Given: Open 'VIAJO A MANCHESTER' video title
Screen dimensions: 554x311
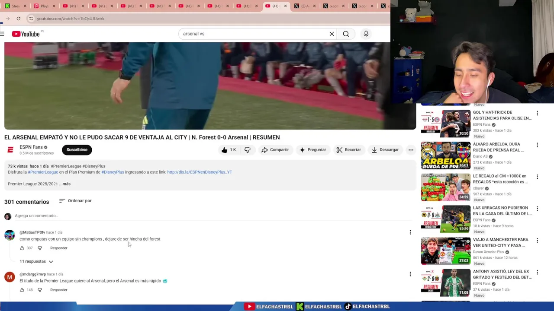Looking at the screenshot, I should (x=501, y=242).
